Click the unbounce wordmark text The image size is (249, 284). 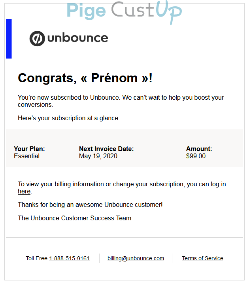click(77, 38)
